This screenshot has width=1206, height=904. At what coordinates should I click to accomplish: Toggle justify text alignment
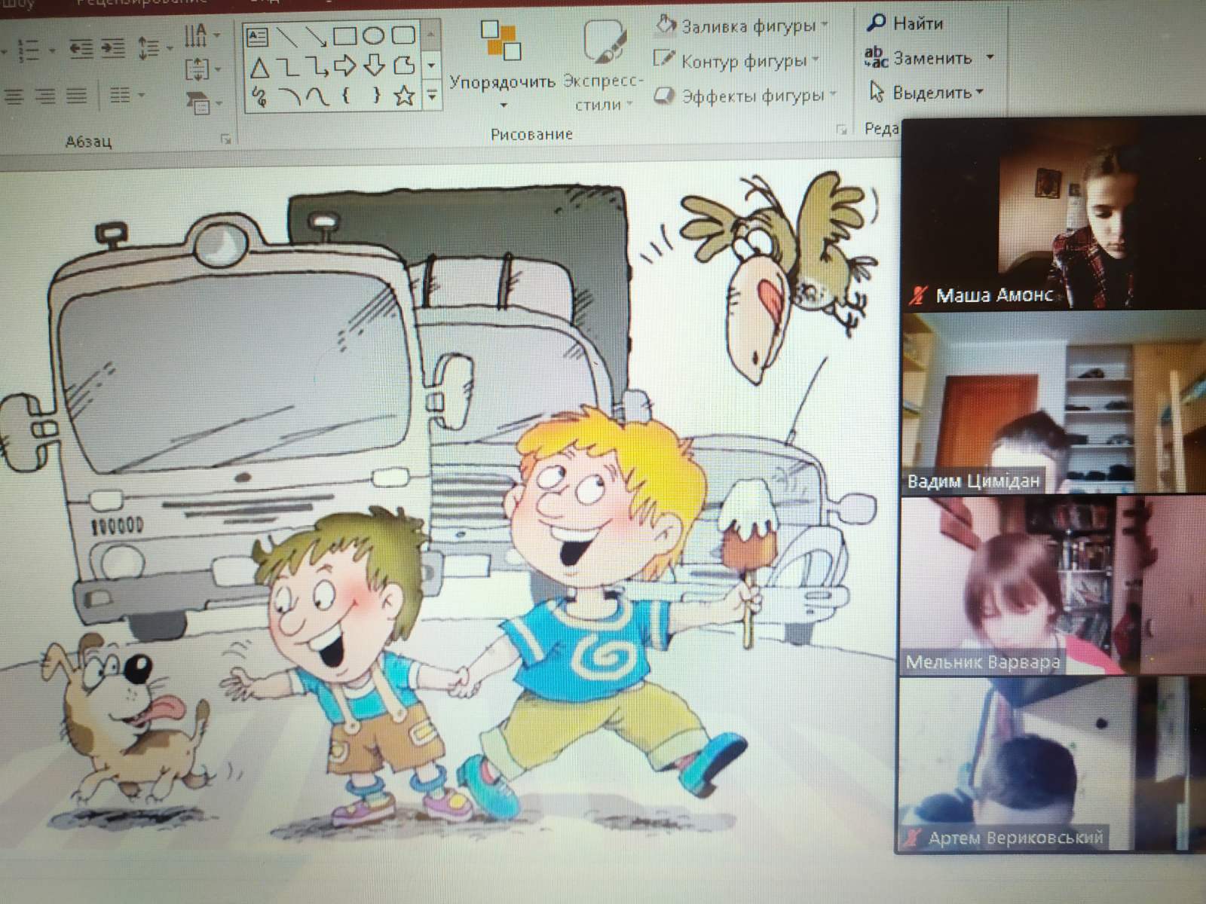[x=76, y=96]
